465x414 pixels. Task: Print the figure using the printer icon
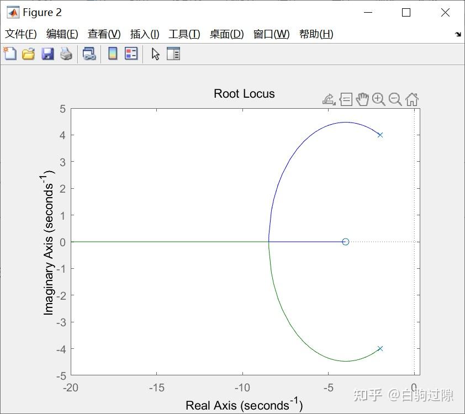pyautogui.click(x=66, y=54)
